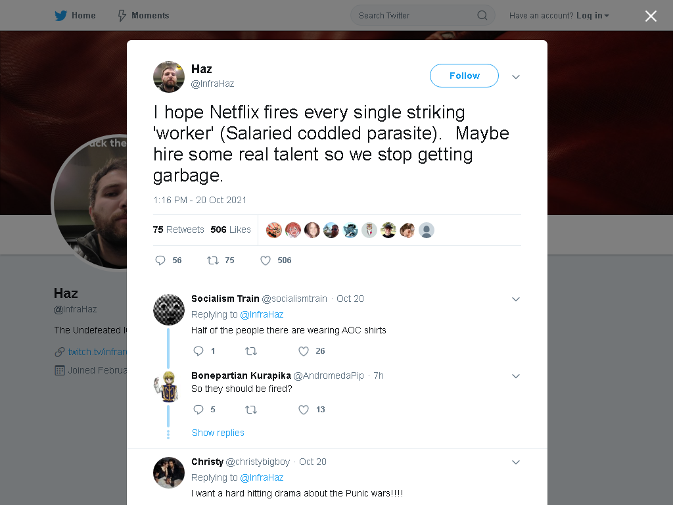Like Socialism Train's reply

point(304,351)
